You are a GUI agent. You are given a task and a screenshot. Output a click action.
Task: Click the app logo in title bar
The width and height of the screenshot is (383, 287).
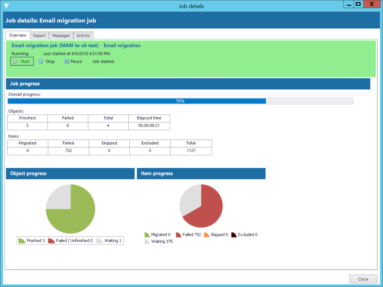pos(7,6)
